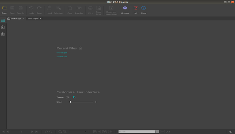The image size is (235, 134).
Task: Click the search submit button
Action: pos(157,131)
